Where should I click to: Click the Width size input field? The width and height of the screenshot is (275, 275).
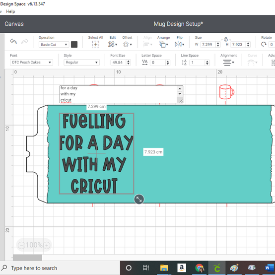coord(208,45)
